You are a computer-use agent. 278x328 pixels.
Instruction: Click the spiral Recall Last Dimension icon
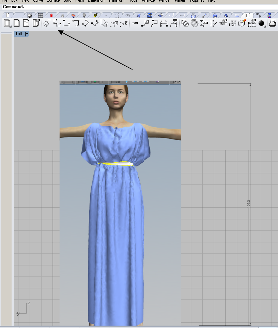pyautogui.click(x=47, y=23)
